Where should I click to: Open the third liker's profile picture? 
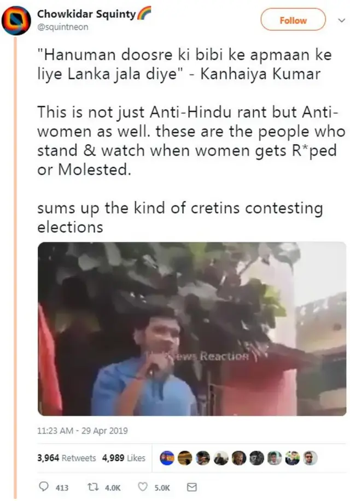coord(203,458)
